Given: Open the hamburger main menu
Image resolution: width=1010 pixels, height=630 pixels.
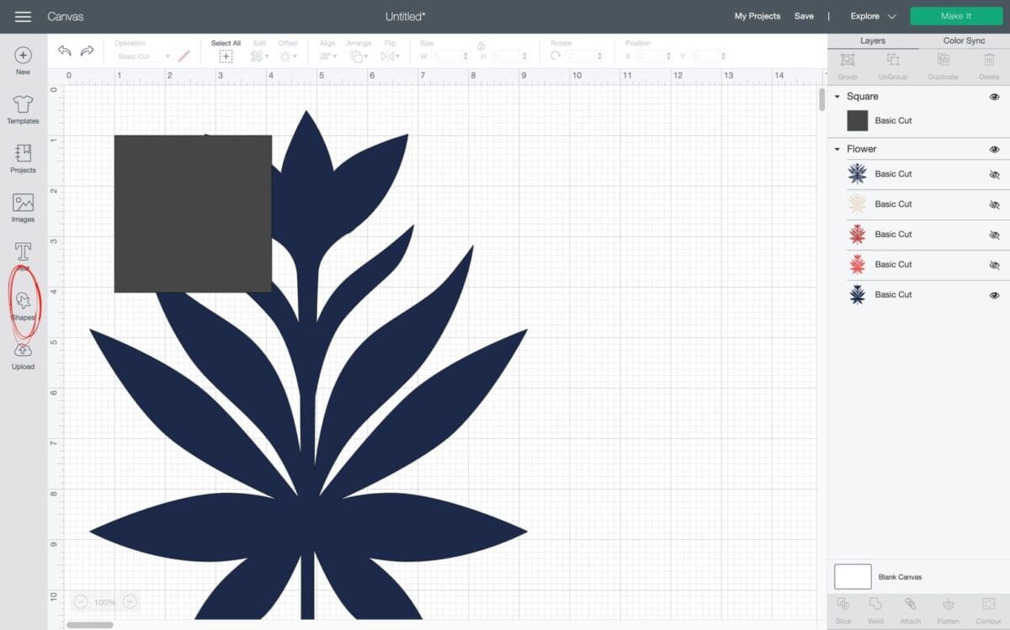Looking at the screenshot, I should click(x=23, y=17).
